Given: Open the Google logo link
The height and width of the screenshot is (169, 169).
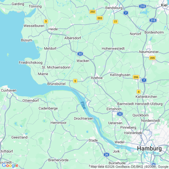Looking at the screenshot, I should [x=10, y=165].
